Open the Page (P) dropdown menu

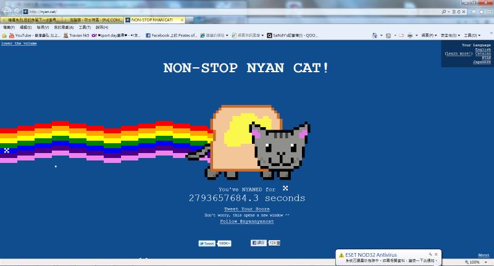point(429,36)
